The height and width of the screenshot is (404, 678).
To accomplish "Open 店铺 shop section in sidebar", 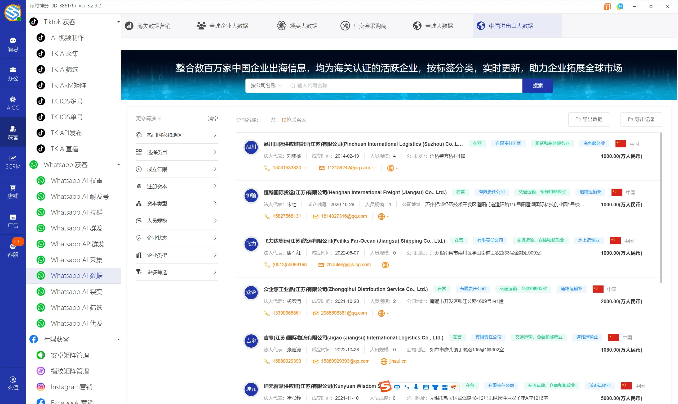I will tap(12, 190).
